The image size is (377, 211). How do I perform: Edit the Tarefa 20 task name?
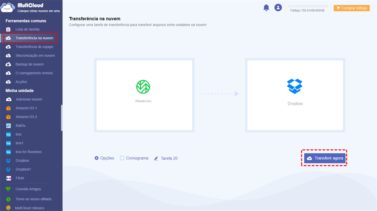pos(169,158)
